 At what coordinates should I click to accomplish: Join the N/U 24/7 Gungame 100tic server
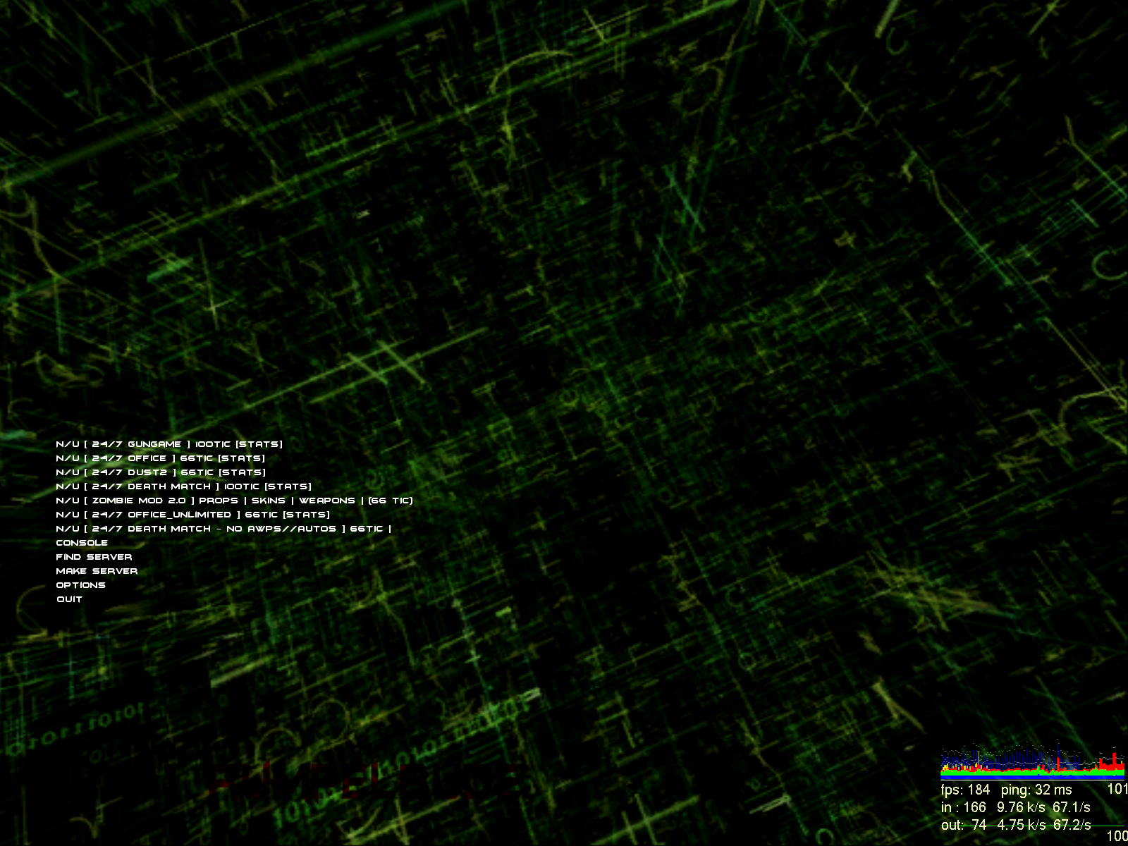169,444
